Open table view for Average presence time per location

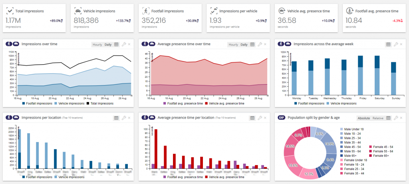(x=252, y=118)
